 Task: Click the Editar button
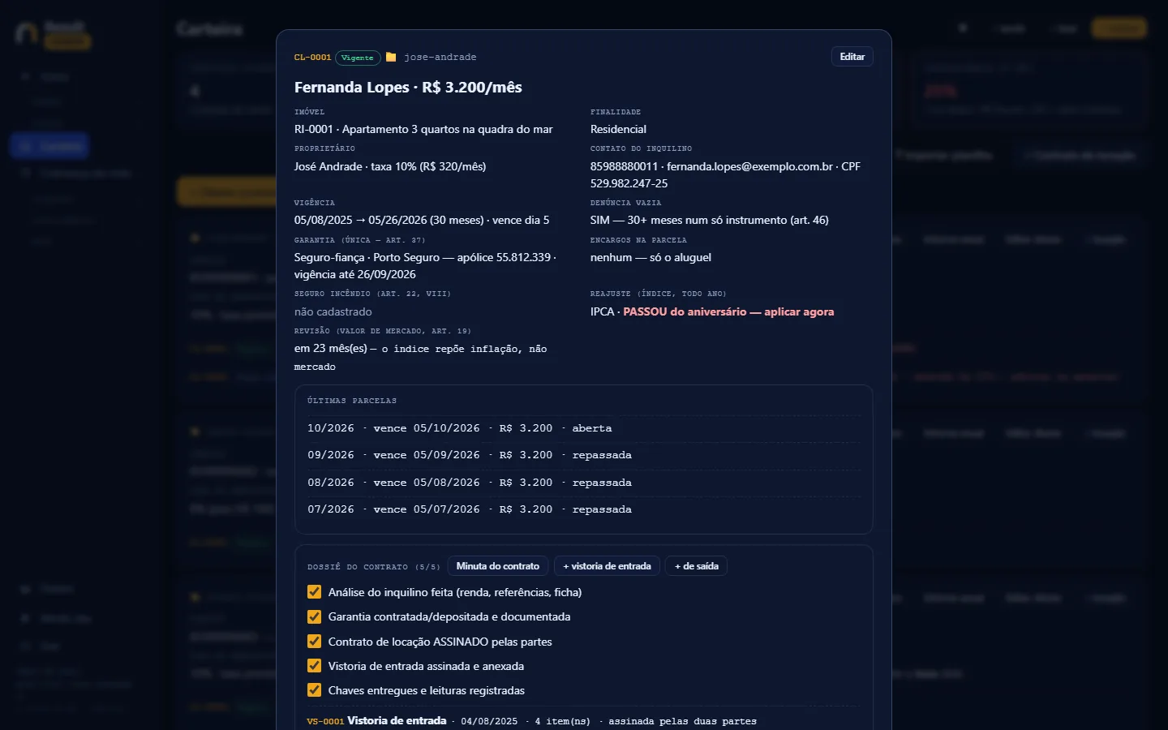pyautogui.click(x=852, y=57)
